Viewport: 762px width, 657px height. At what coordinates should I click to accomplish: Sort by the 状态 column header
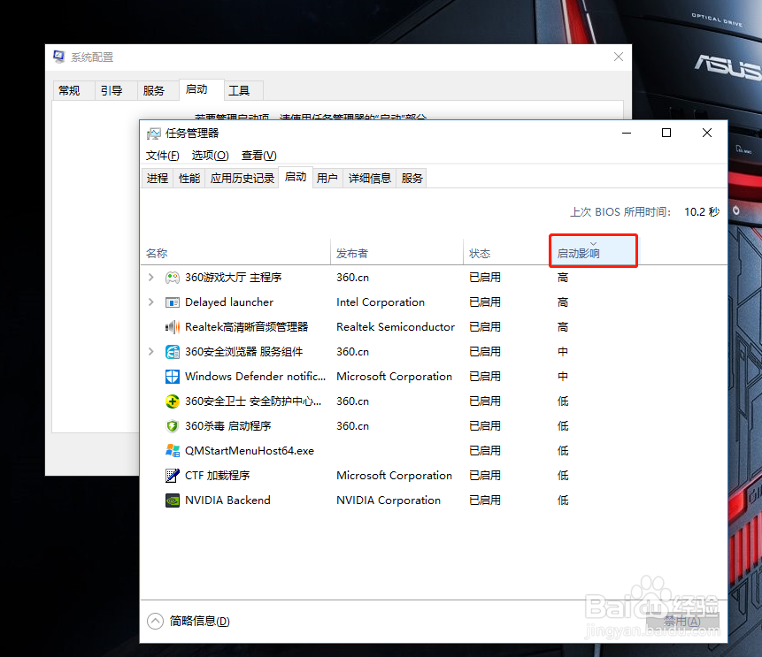(506, 253)
